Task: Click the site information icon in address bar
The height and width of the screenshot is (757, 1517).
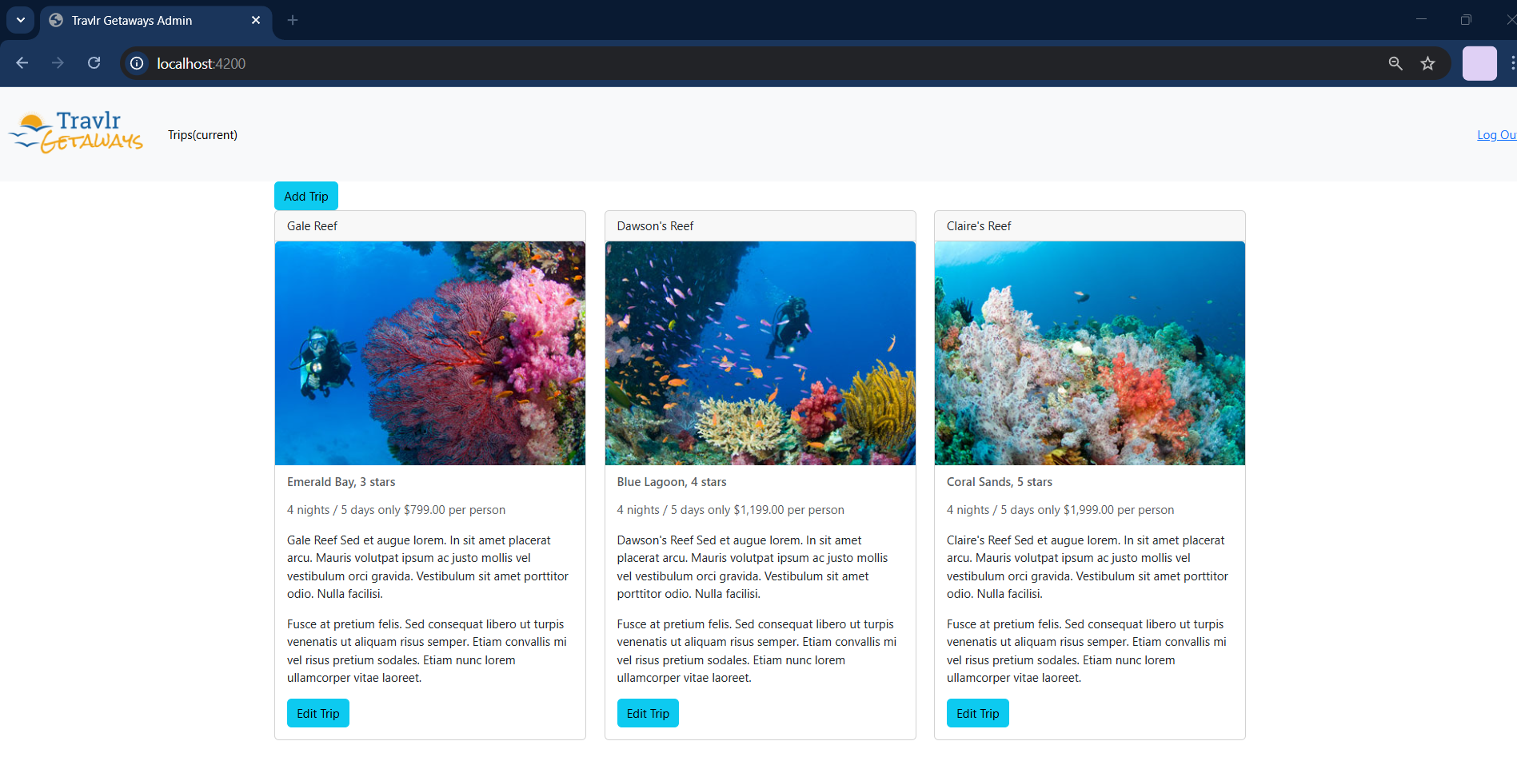Action: [138, 63]
